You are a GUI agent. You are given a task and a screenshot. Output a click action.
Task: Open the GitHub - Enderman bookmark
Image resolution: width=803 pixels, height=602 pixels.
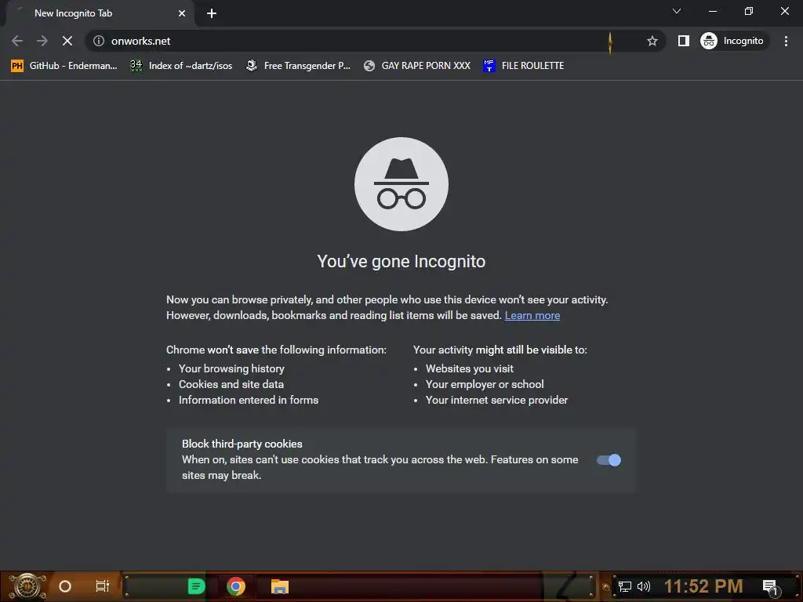(64, 66)
